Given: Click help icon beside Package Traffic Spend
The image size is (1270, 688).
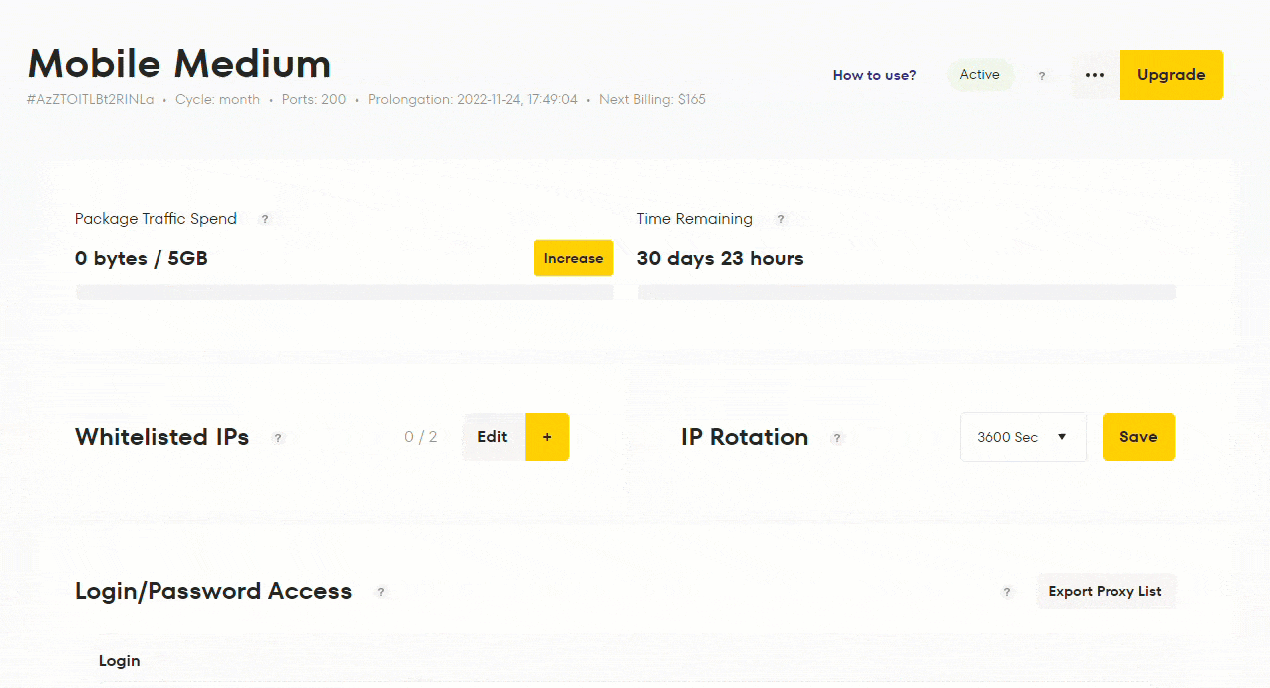Looking at the screenshot, I should 265,219.
